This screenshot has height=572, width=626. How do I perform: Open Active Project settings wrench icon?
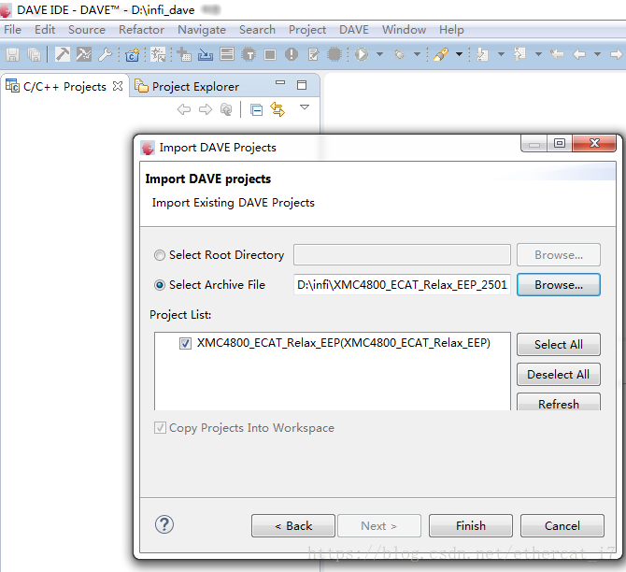(x=106, y=54)
